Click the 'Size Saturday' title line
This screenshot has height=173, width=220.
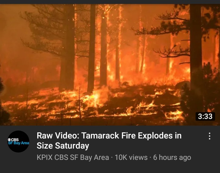pyautogui.click(x=63, y=145)
